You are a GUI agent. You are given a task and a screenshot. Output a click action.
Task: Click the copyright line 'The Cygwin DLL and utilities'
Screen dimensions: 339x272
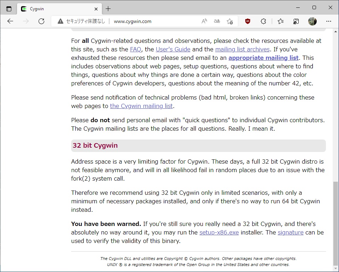(198, 259)
